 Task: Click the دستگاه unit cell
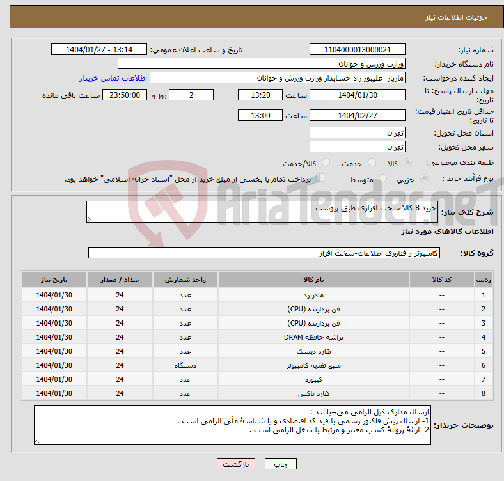pyautogui.click(x=185, y=366)
